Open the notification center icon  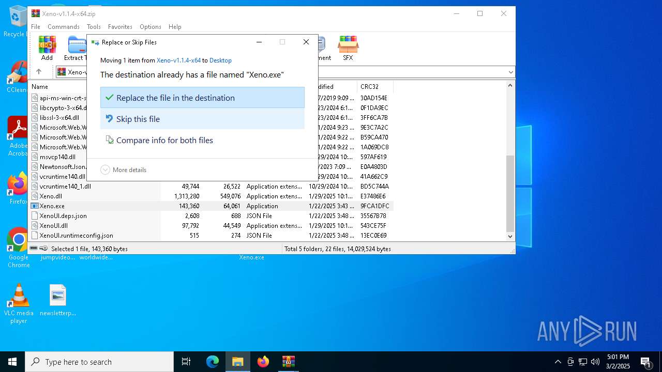[x=646, y=362]
